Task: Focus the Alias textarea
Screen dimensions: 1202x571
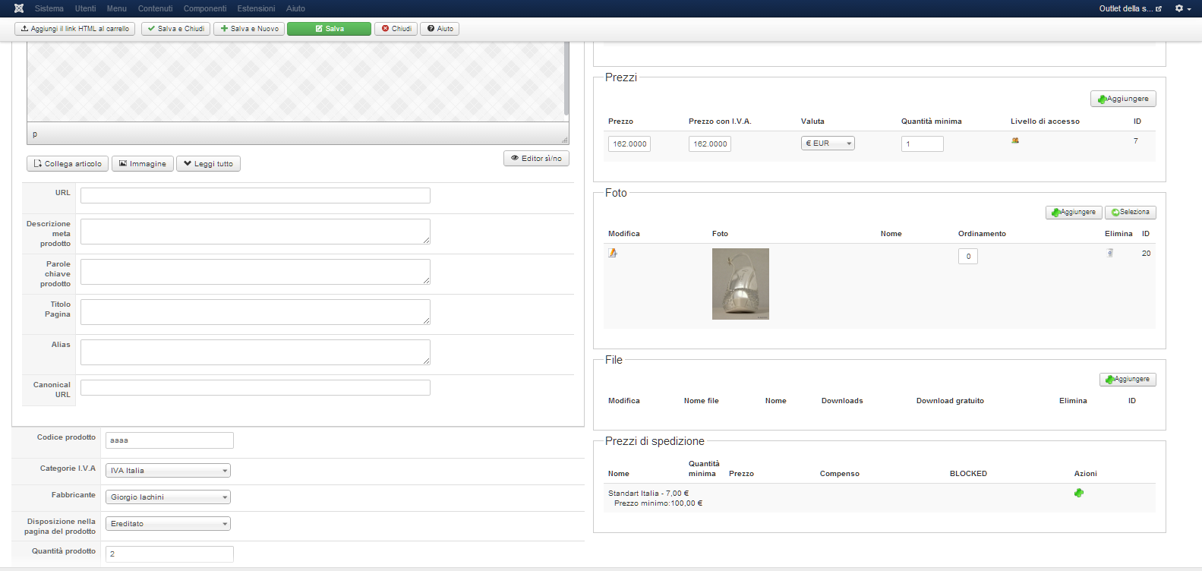Action: pyautogui.click(x=255, y=352)
